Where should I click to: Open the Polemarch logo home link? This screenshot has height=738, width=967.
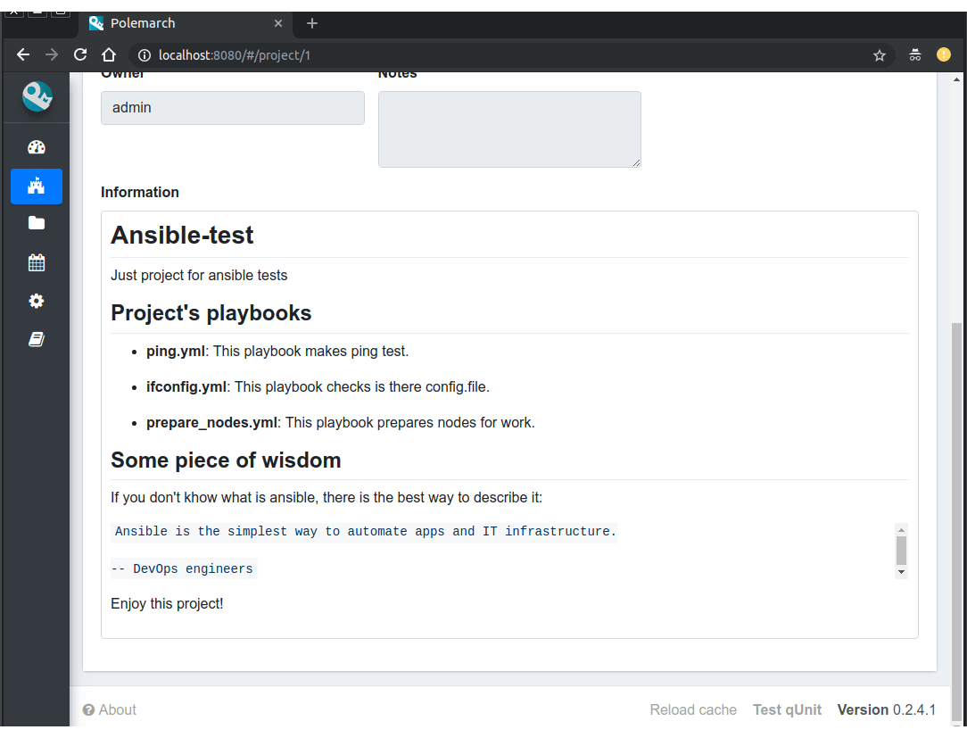tap(37, 97)
